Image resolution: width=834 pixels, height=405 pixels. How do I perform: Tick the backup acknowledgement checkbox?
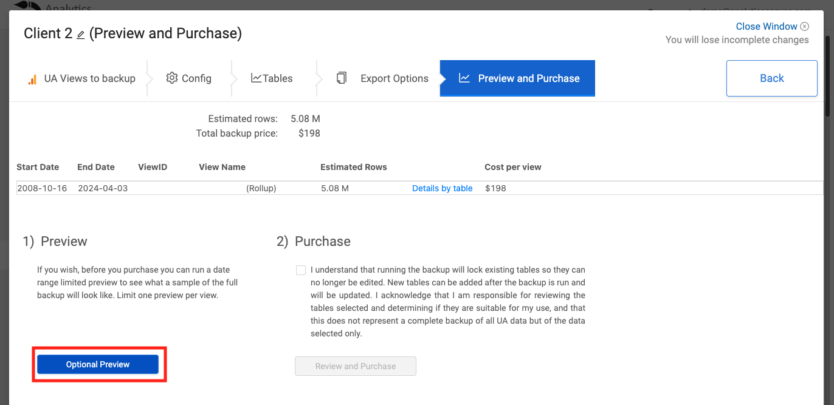(x=301, y=270)
